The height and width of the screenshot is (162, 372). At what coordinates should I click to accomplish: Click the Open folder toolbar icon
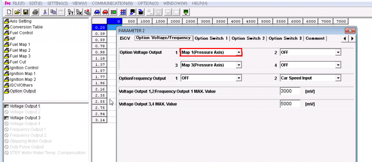17,12
